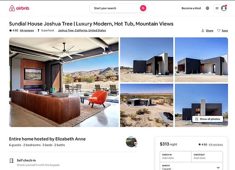Click the user profile avatar icon
The image size is (235, 170).
coord(224,8)
